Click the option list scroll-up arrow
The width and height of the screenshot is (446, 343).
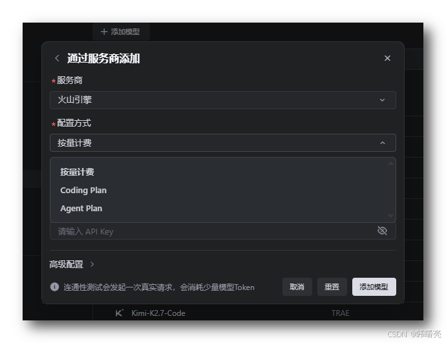click(390, 163)
